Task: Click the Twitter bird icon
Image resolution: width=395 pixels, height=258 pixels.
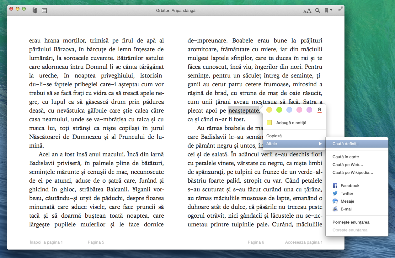Action: pos(335,194)
